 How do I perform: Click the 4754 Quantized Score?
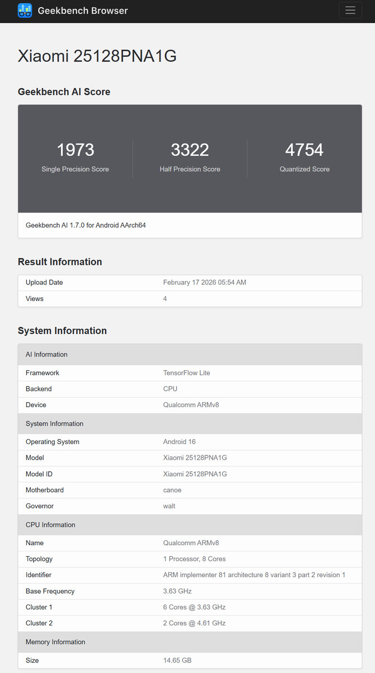[304, 150]
